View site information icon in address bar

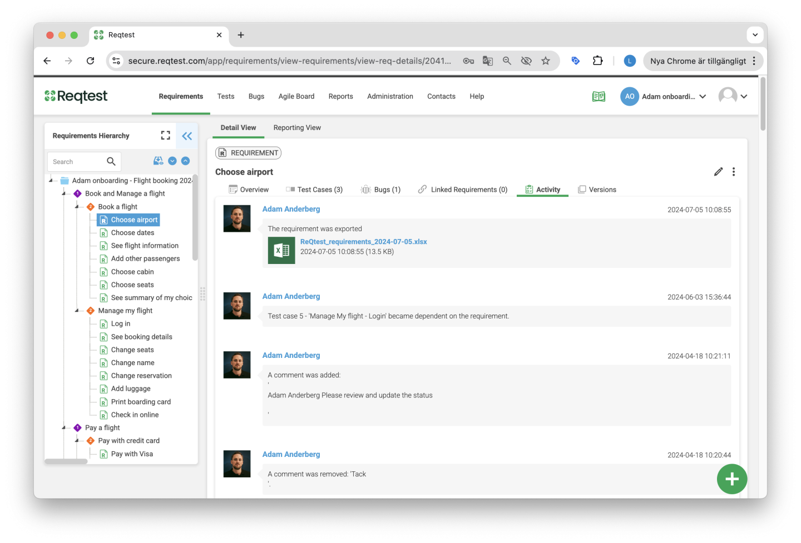[x=116, y=61]
